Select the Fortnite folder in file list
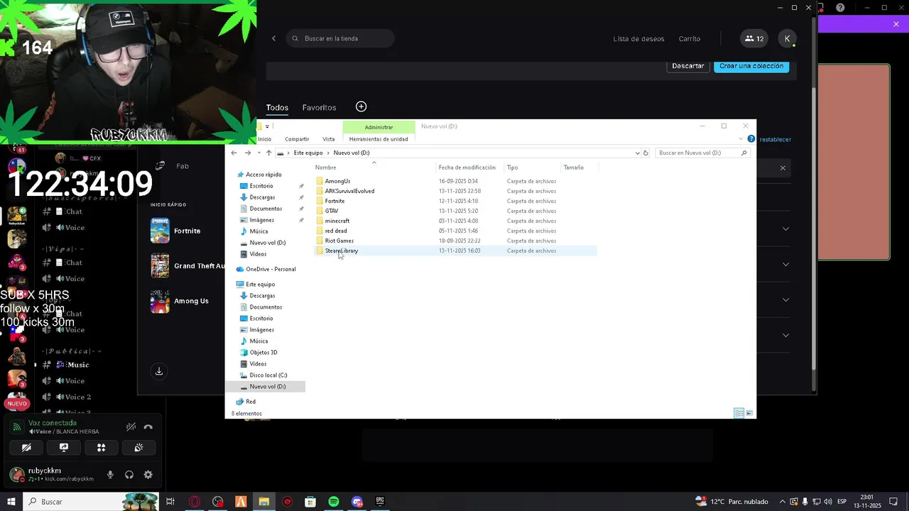 click(334, 201)
